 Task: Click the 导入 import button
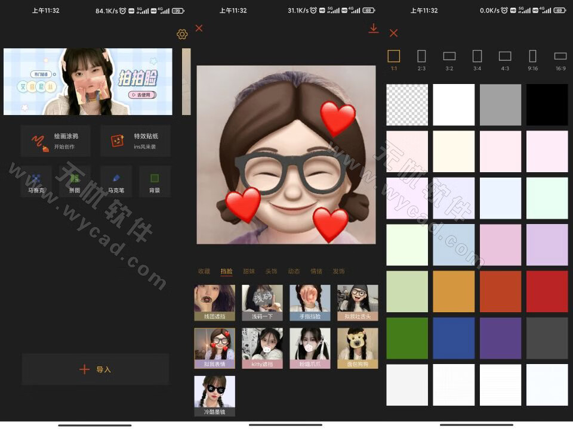pos(94,369)
